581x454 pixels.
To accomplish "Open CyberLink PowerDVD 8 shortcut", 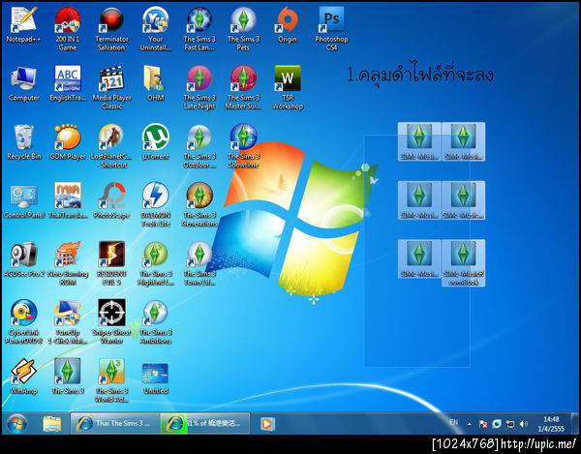I will point(23,322).
